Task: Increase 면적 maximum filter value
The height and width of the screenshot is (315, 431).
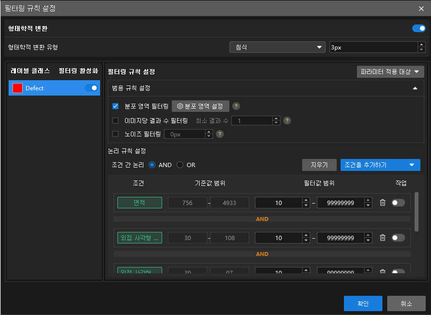Action: tap(368, 200)
